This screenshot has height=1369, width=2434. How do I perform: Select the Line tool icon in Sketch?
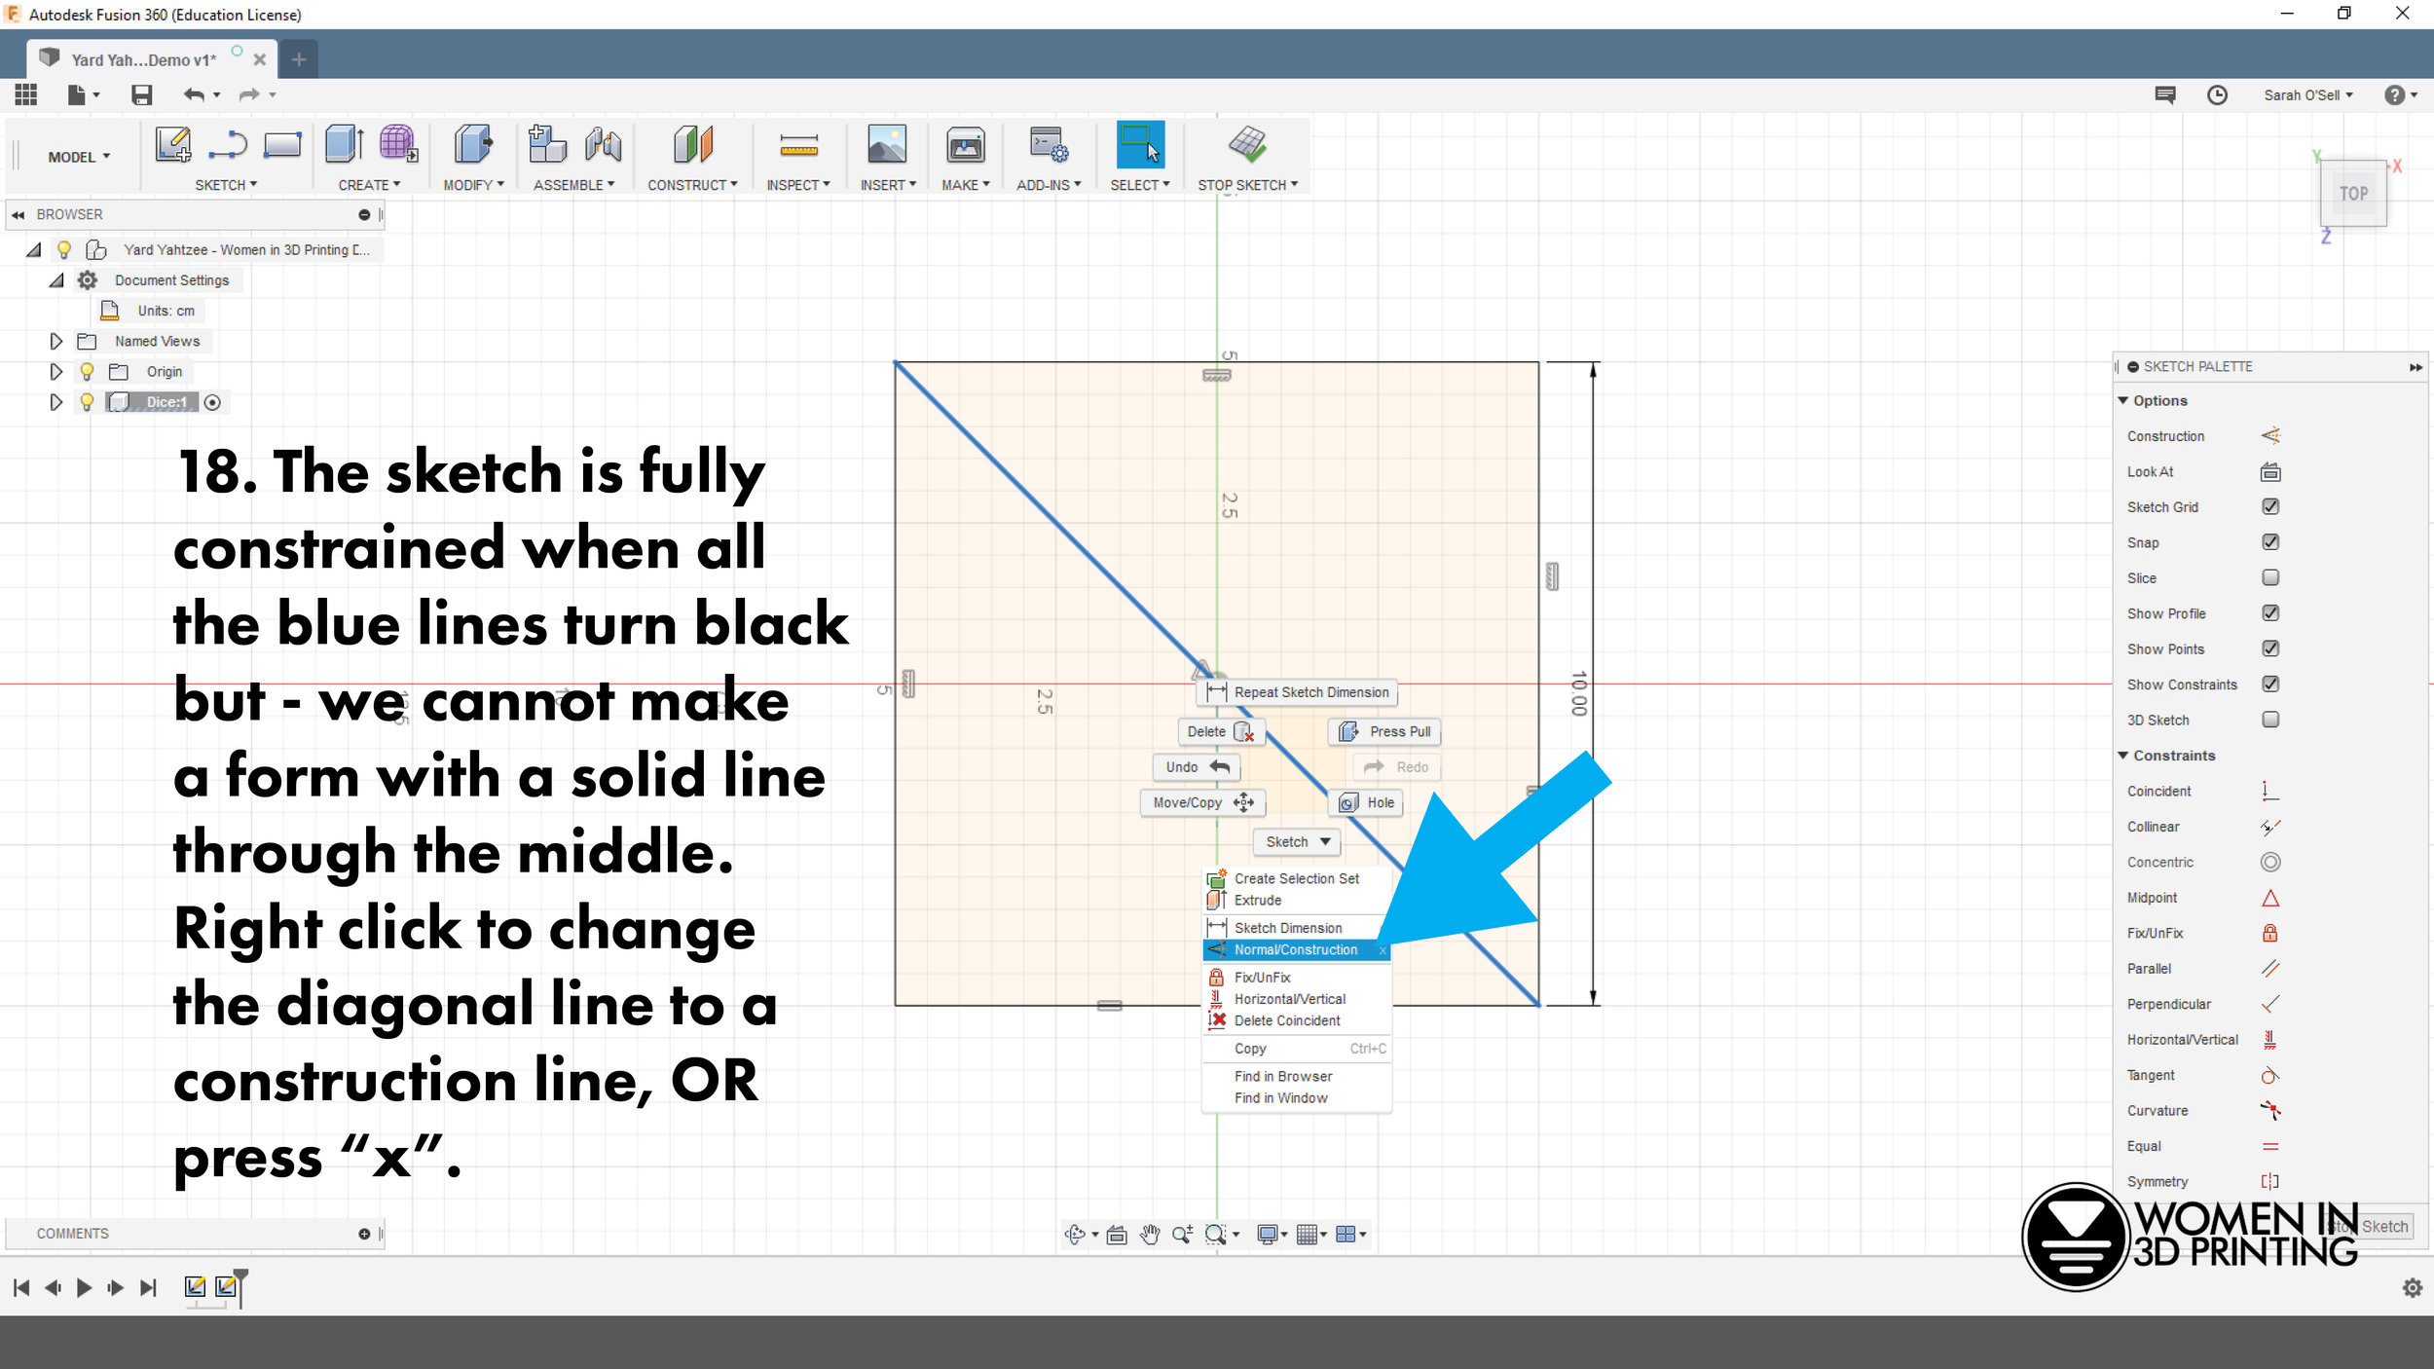(228, 144)
